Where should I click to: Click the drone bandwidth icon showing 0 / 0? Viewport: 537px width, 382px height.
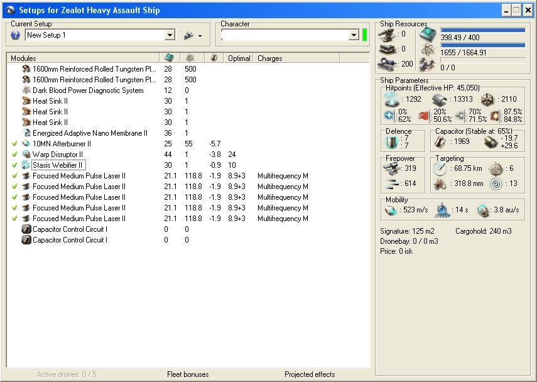click(x=428, y=65)
